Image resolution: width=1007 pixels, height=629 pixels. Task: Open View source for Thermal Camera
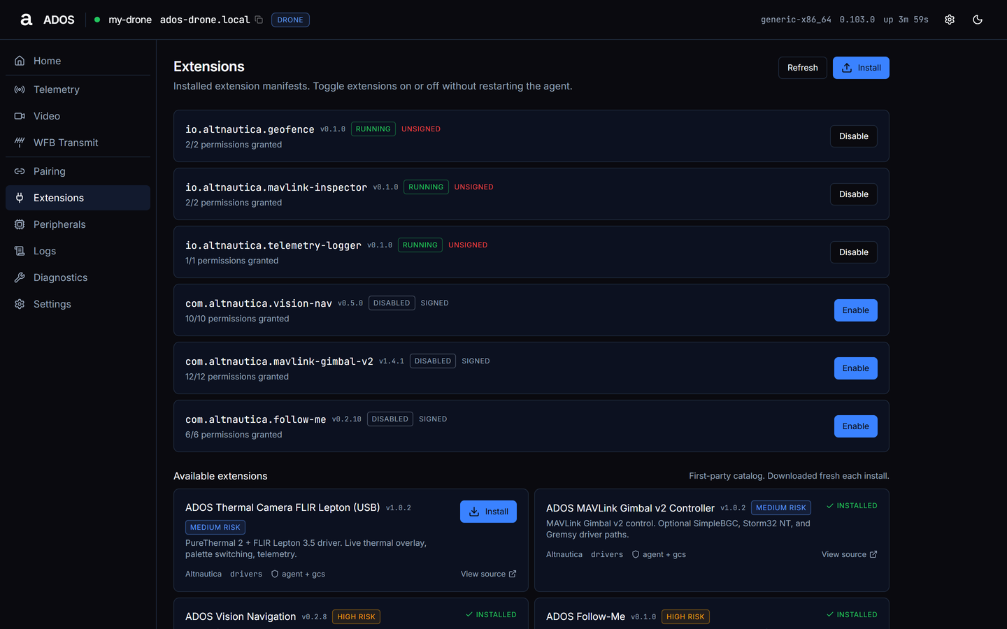pyautogui.click(x=488, y=574)
